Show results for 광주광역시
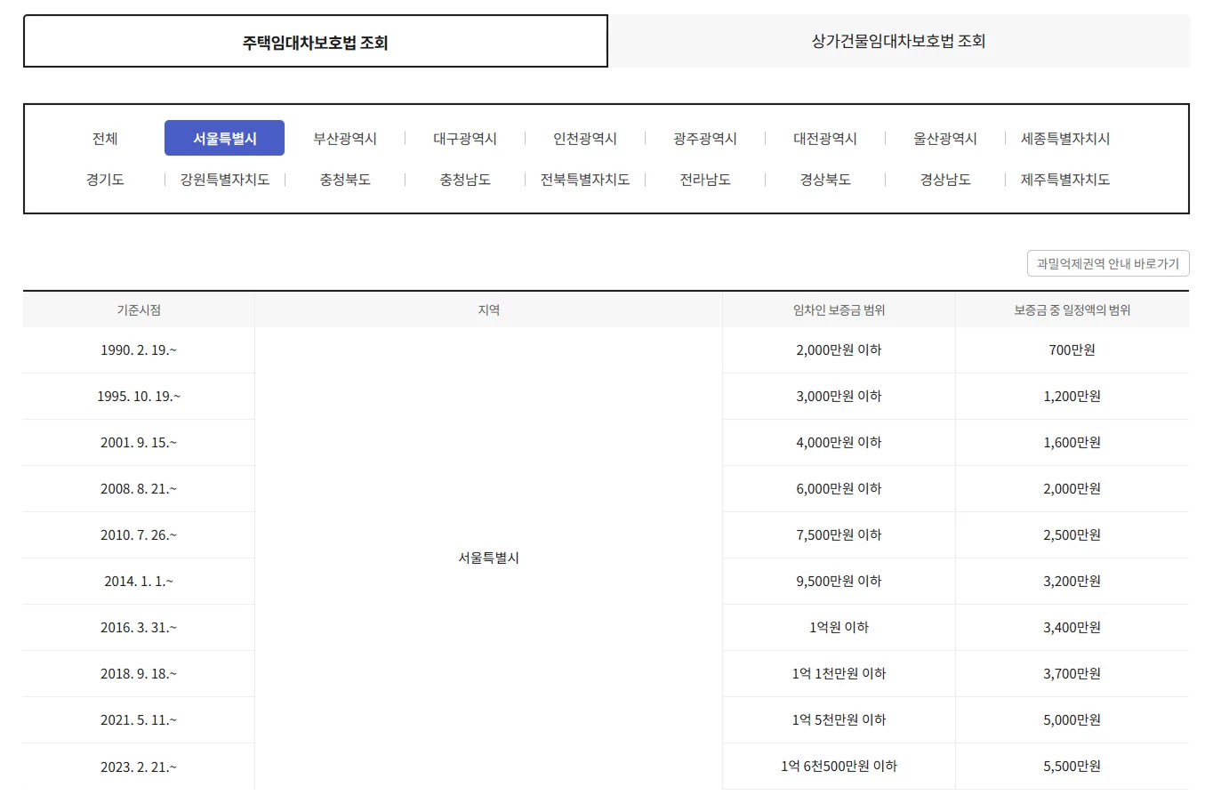 click(705, 139)
